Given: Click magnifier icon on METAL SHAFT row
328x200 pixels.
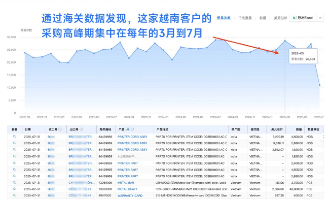Looking at the screenshot, I should pyautogui.click(x=14, y=189).
